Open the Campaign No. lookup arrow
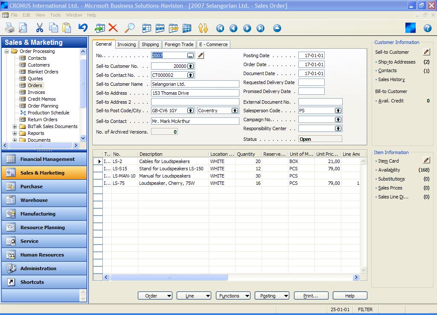Screen dimensions: 437x315 (338, 120)
